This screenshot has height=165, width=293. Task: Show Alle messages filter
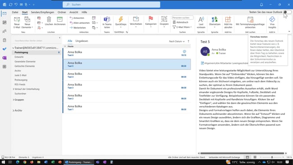click(x=70, y=41)
